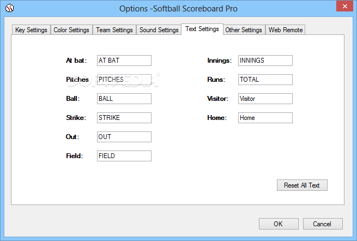Open the Color Settings tab
Screen dimensions: 357x241
point(71,30)
